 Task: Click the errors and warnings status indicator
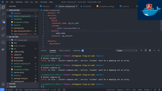[19, 90]
